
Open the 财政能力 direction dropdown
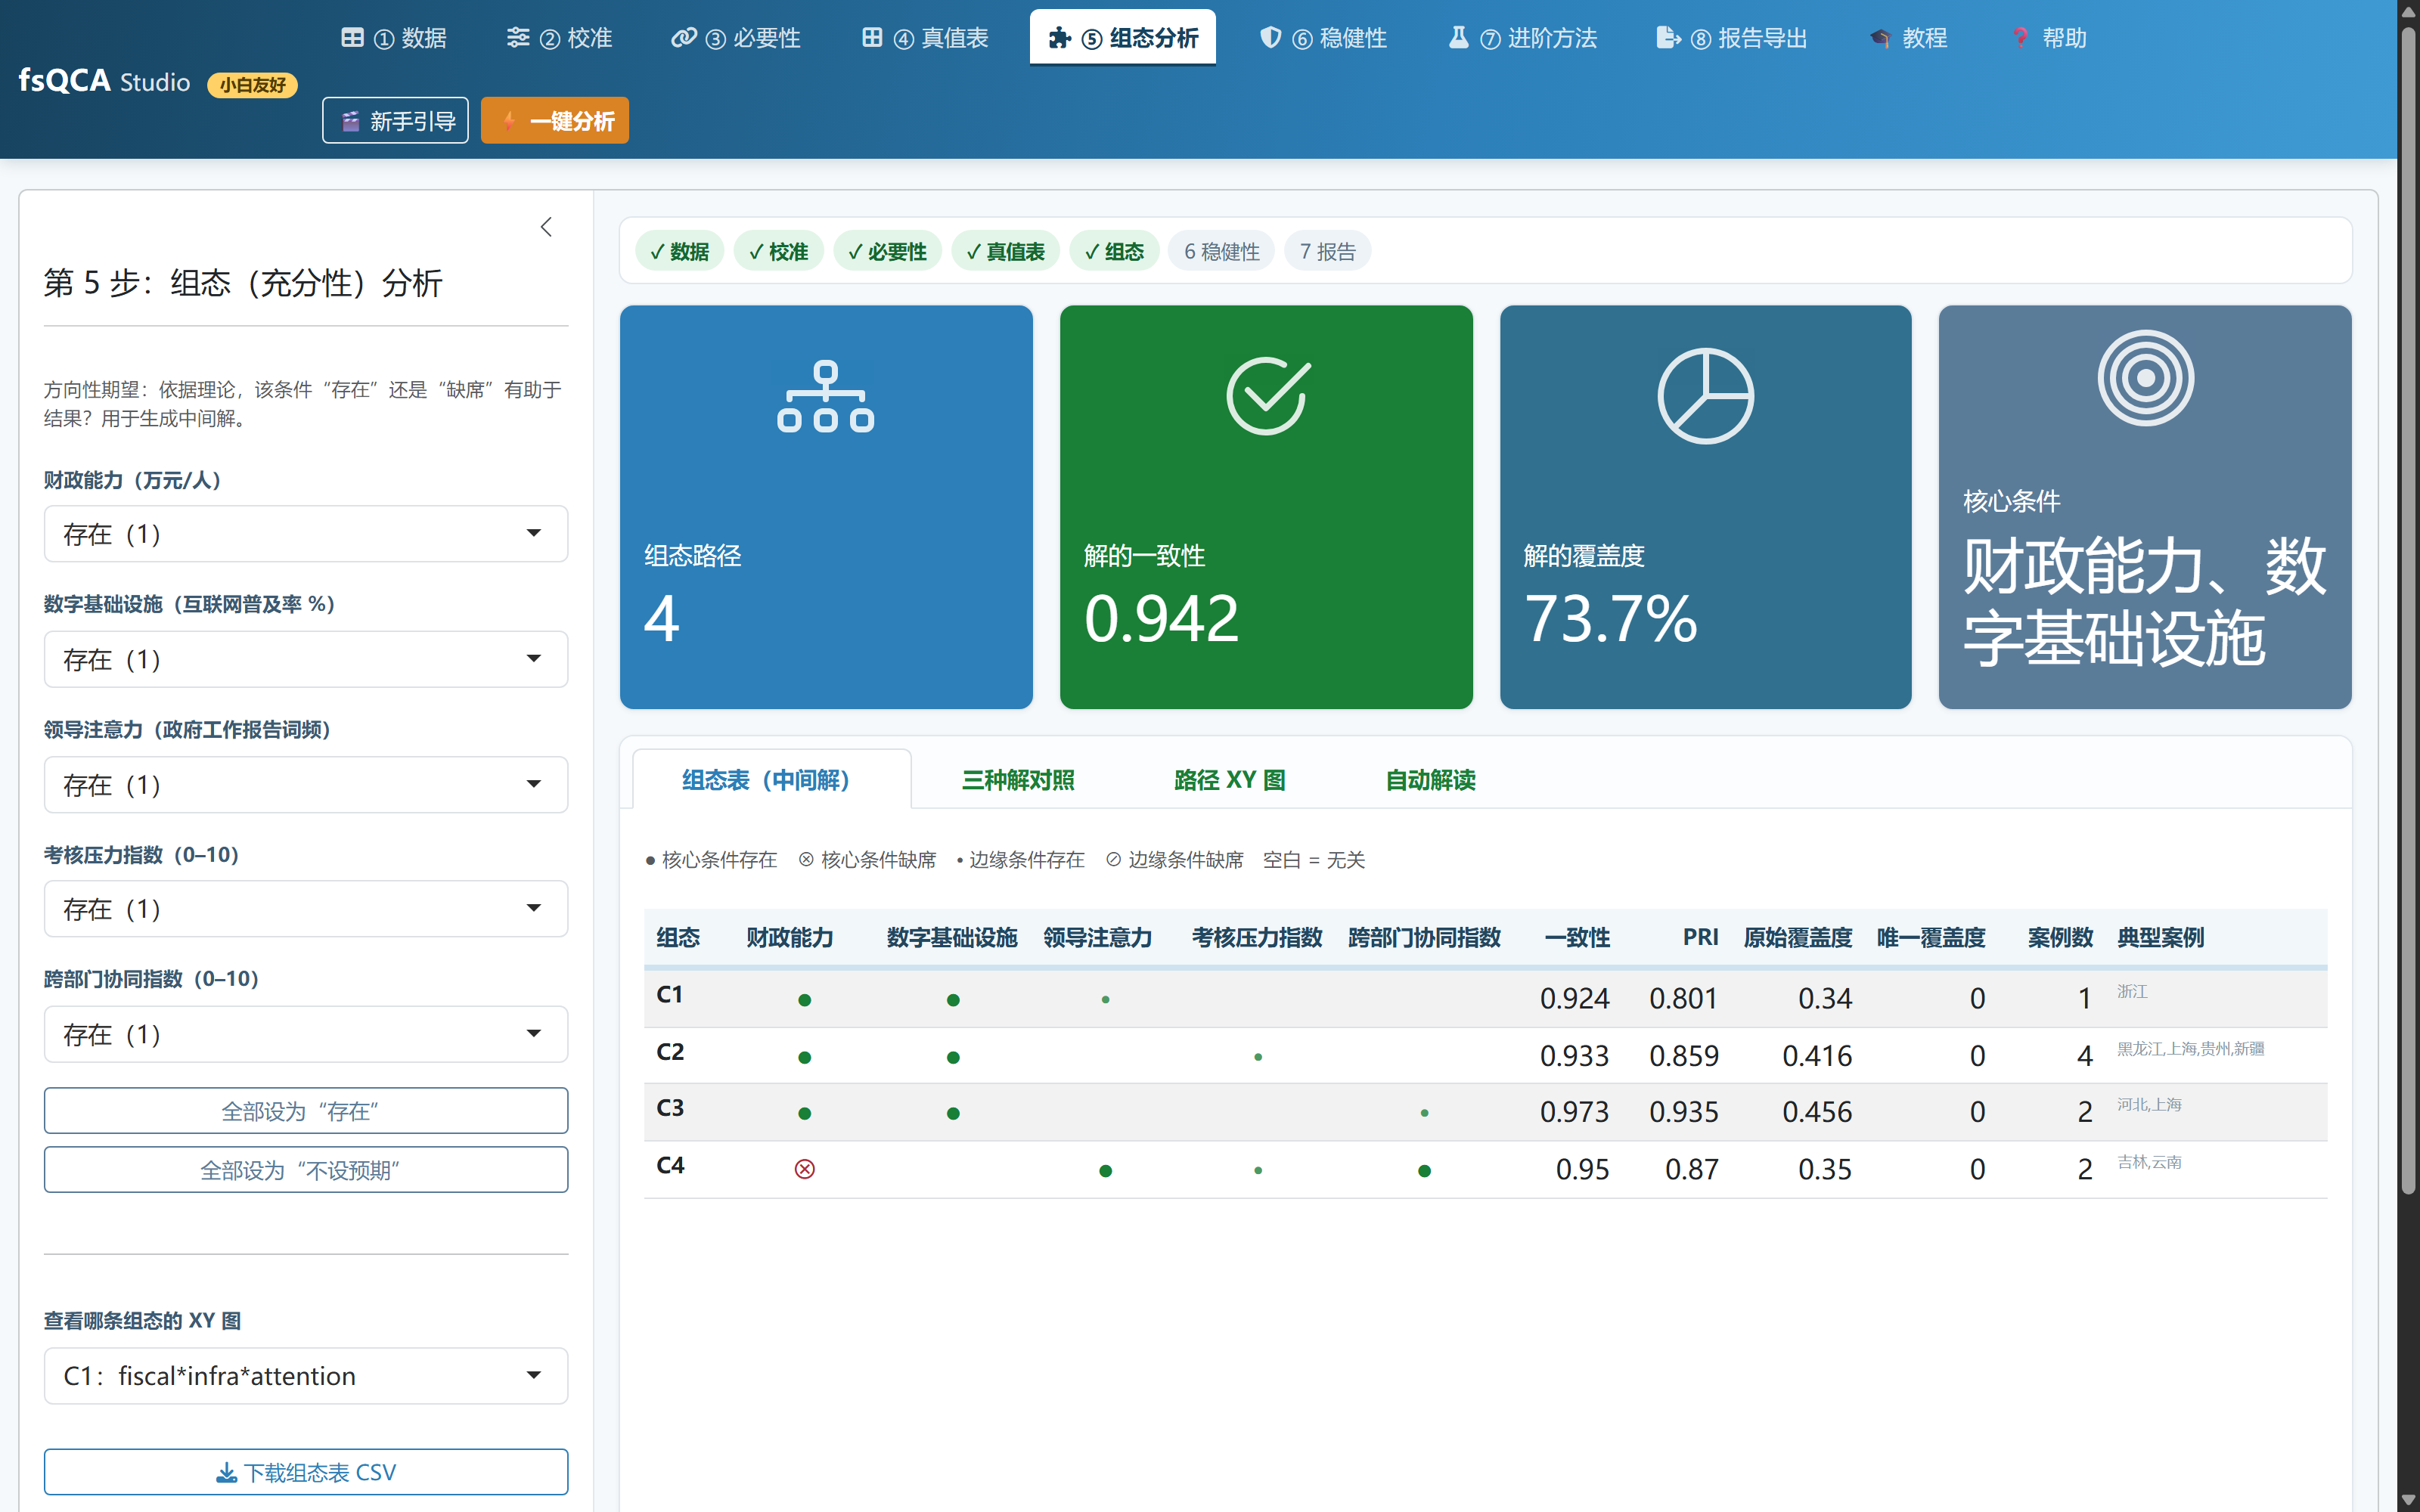tap(306, 534)
